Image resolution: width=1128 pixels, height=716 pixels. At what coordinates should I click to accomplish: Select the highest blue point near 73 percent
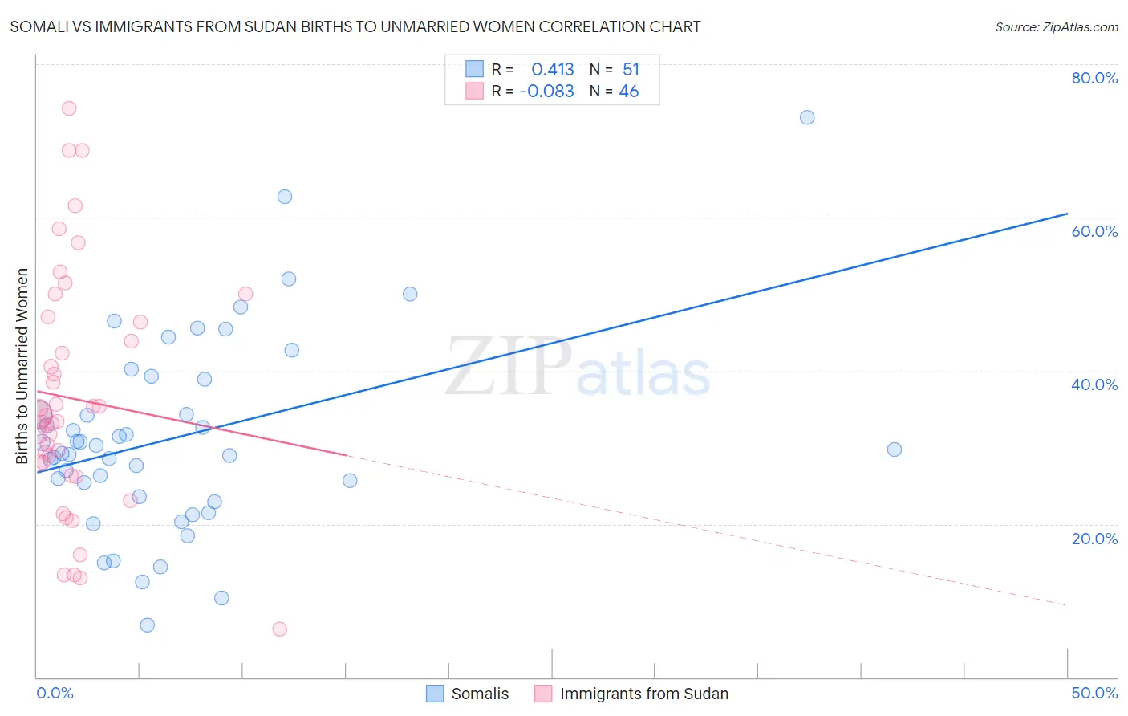coord(807,117)
